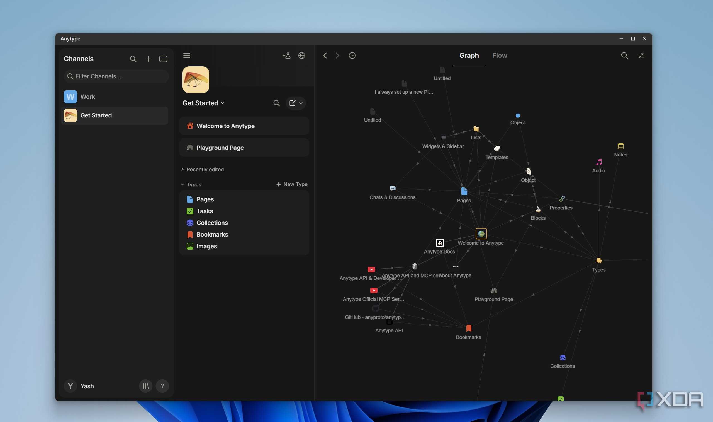Search within the Get Started space

pos(276,103)
